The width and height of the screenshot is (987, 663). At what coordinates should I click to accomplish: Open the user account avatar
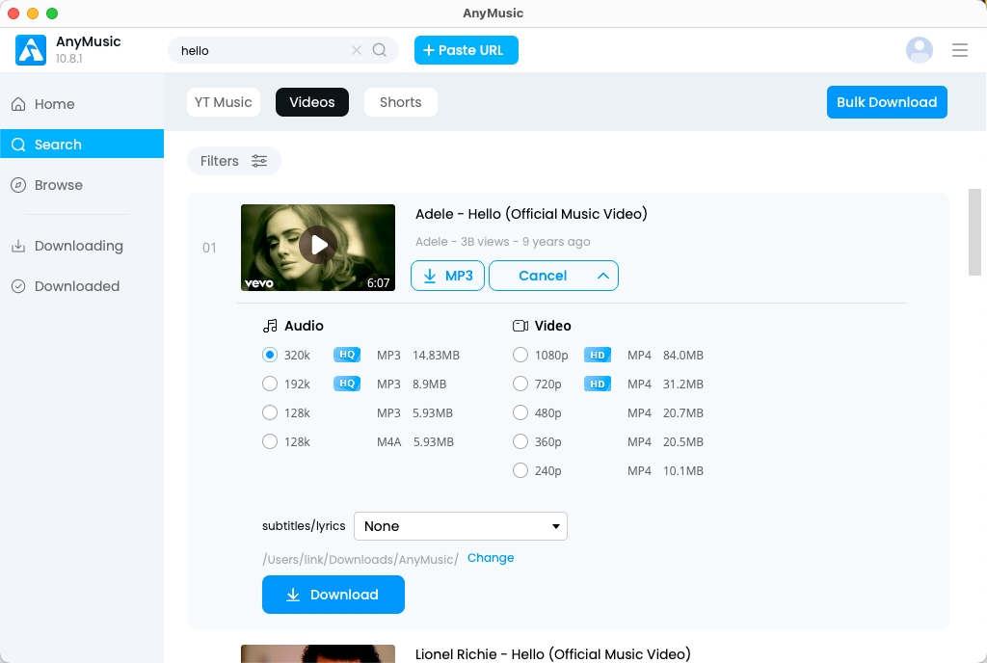click(x=919, y=50)
